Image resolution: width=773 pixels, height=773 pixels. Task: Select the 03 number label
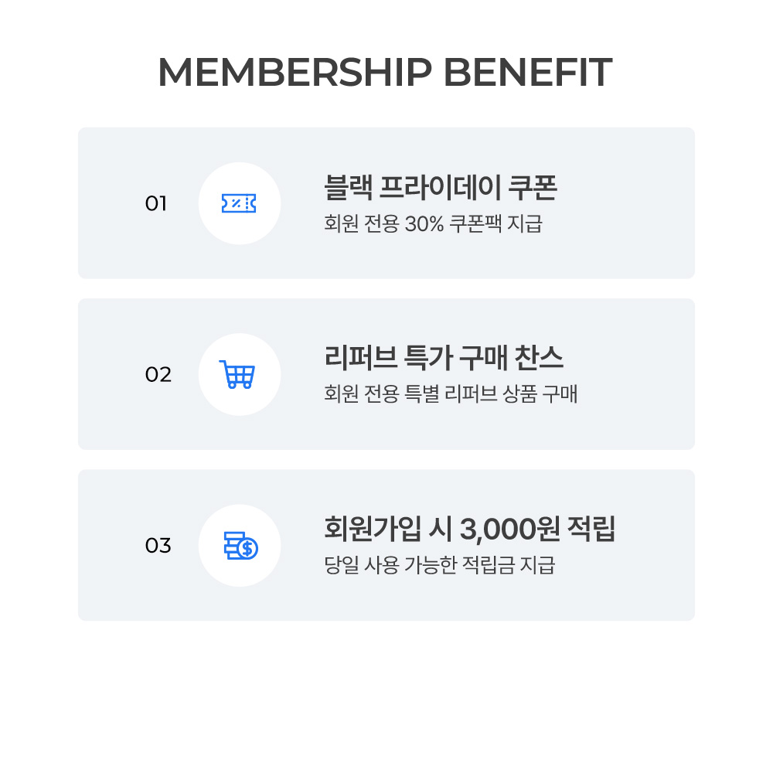(x=158, y=546)
